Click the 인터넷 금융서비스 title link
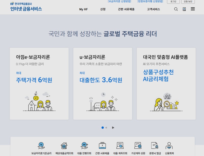 coord(26,9)
